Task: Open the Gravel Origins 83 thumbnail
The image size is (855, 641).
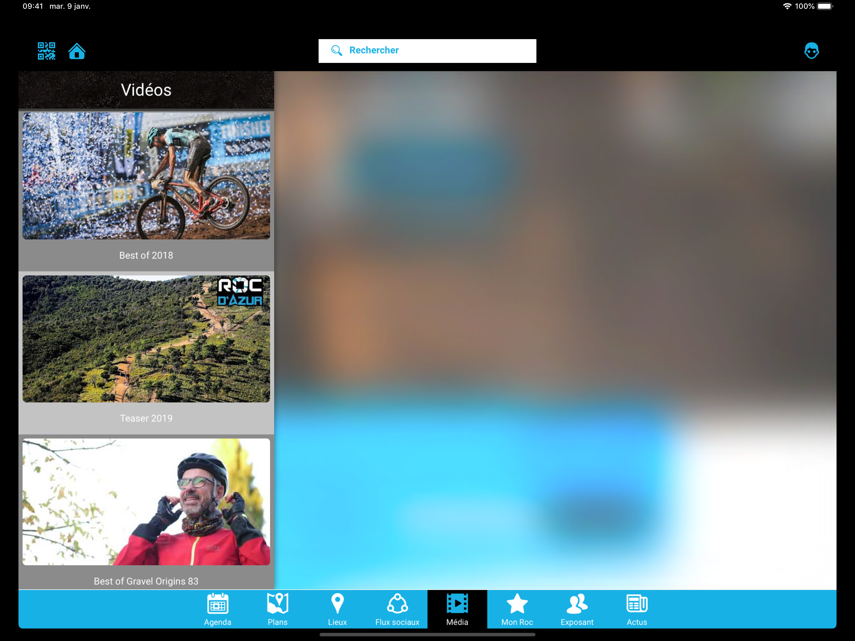Action: (x=146, y=501)
